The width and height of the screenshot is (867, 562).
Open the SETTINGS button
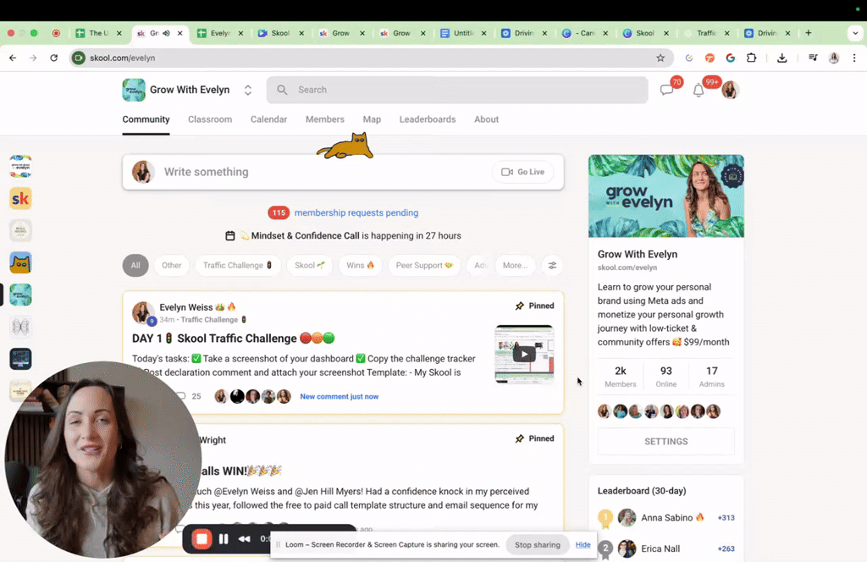[665, 442]
